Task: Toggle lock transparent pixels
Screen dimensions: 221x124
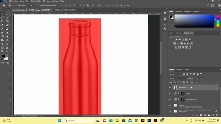Action: [175, 82]
